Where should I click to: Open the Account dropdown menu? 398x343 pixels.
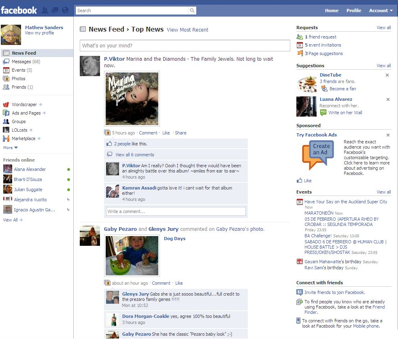point(381,11)
